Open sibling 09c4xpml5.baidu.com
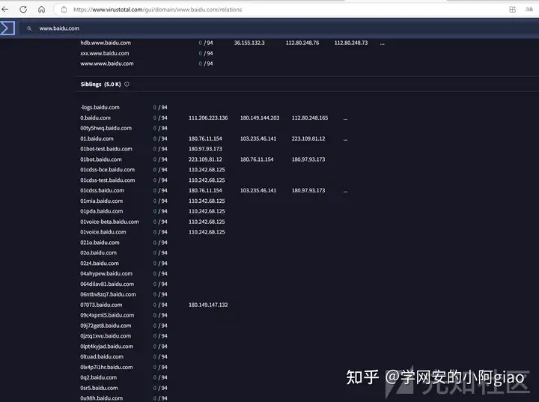The height and width of the screenshot is (402, 539). [107, 315]
